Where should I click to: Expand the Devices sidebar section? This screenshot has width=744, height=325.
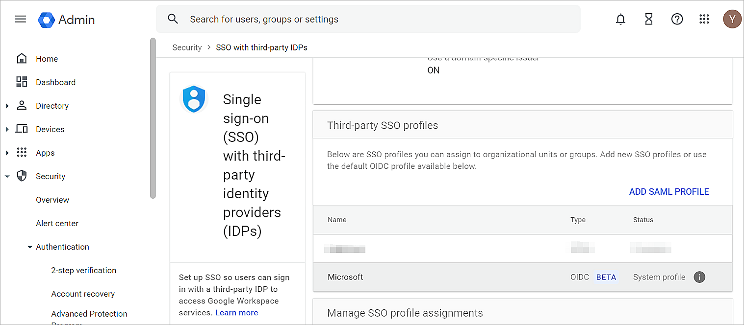pos(7,129)
